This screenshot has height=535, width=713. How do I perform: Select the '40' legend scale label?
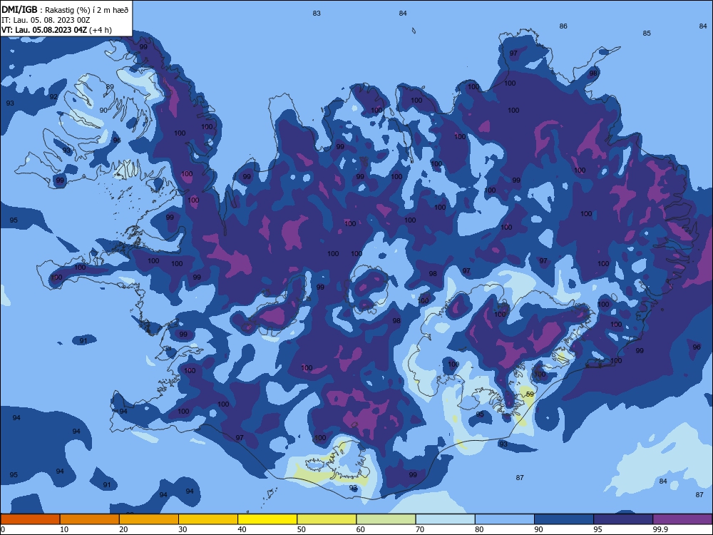242,529
